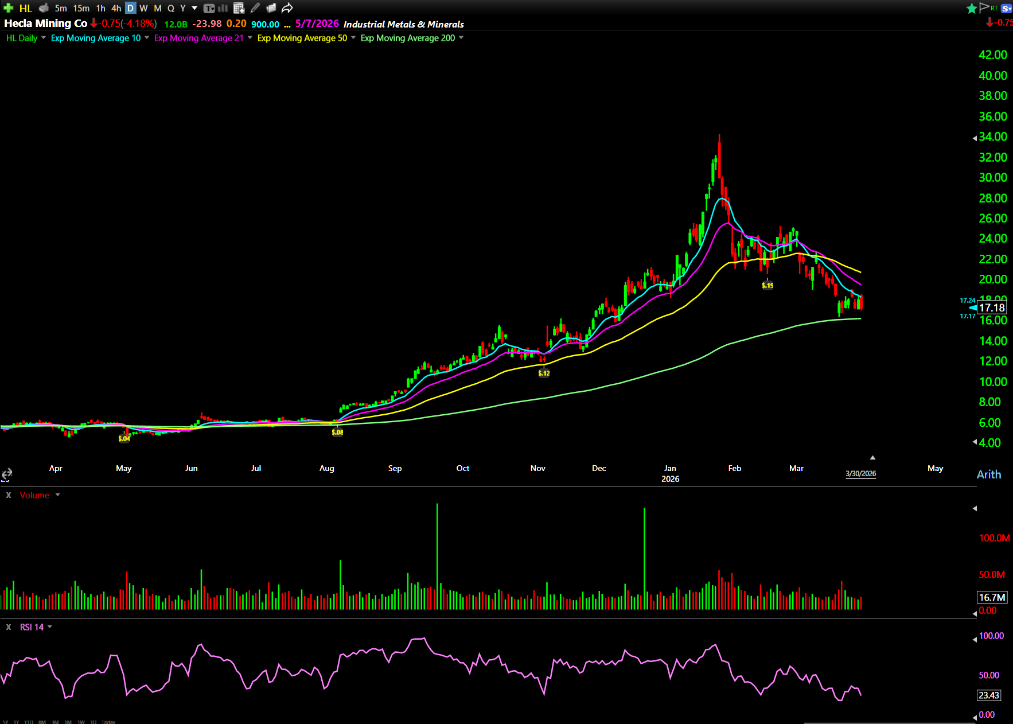Click the green plus add-chart icon
Image resolution: width=1013 pixels, height=724 pixels.
8,8
